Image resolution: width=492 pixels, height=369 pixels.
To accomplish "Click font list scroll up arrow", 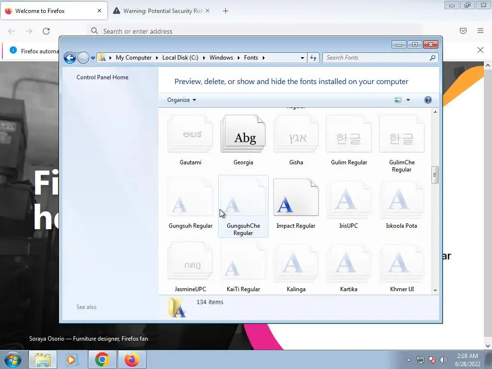I will pos(435,112).
